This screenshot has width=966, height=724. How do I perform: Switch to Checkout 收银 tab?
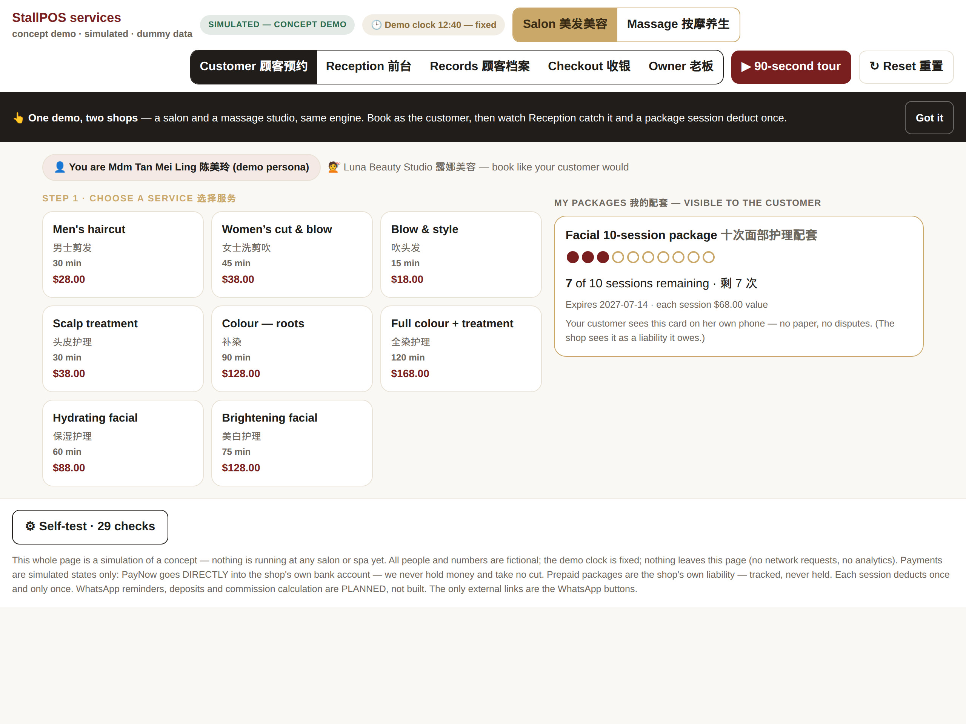pyautogui.click(x=589, y=66)
